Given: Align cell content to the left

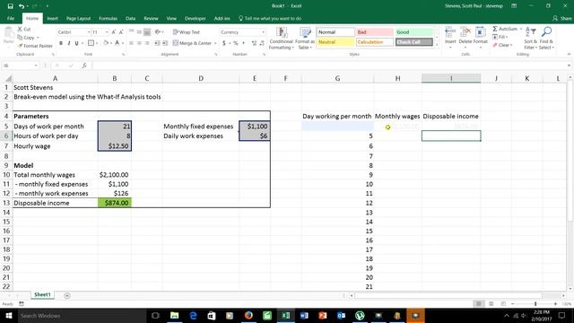Looking at the screenshot, I should pyautogui.click(x=131, y=43).
